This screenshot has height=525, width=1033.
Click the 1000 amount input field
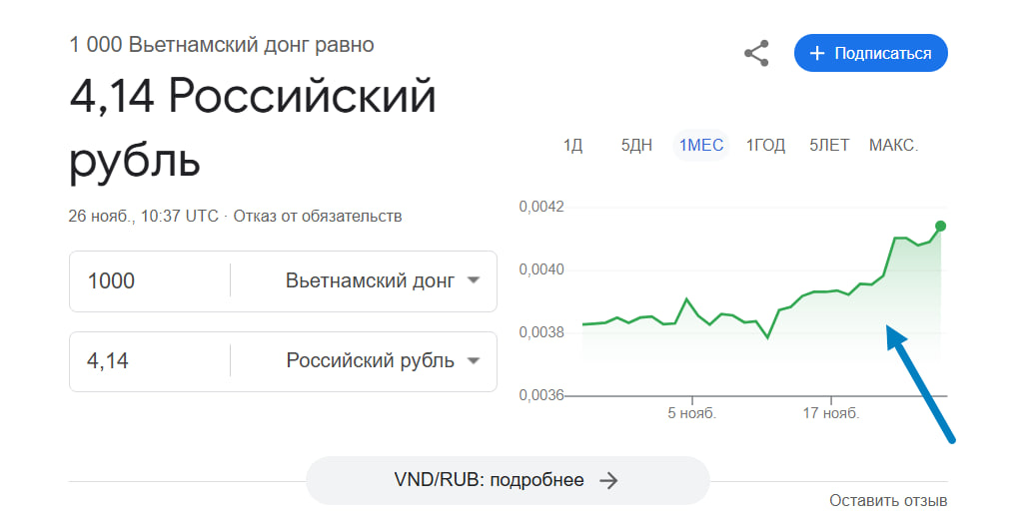point(150,280)
